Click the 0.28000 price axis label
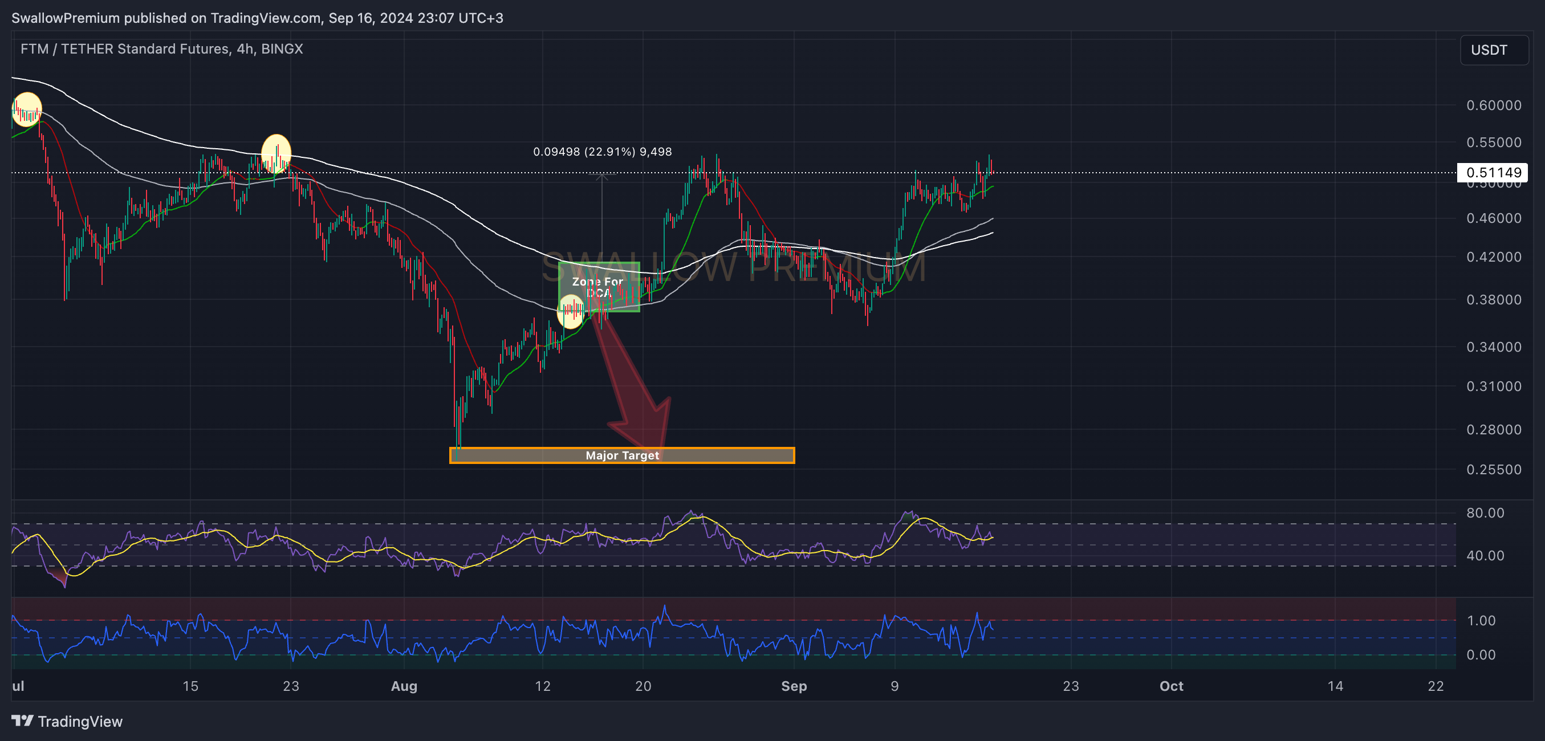The image size is (1545, 741). (1494, 430)
